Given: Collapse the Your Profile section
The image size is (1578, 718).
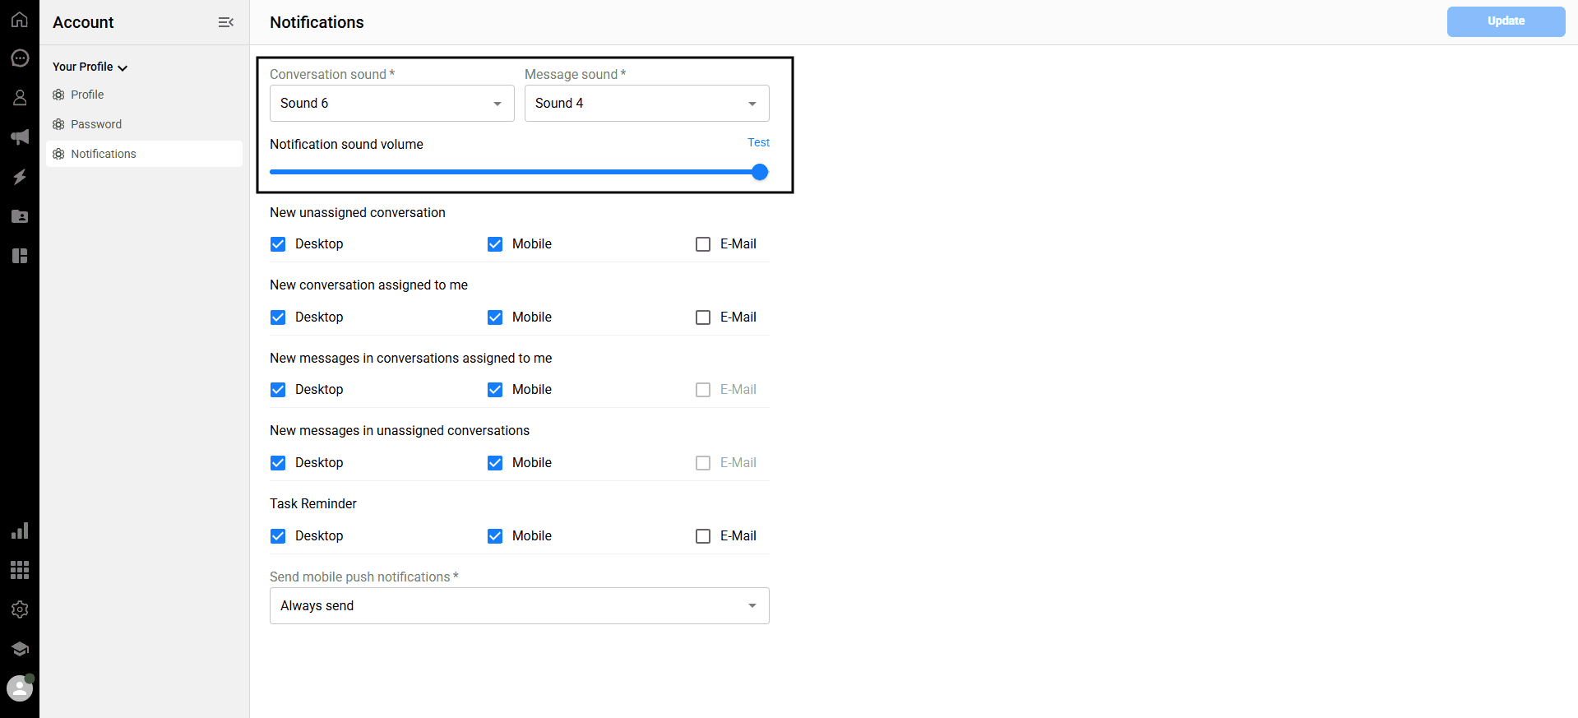Looking at the screenshot, I should 90,67.
